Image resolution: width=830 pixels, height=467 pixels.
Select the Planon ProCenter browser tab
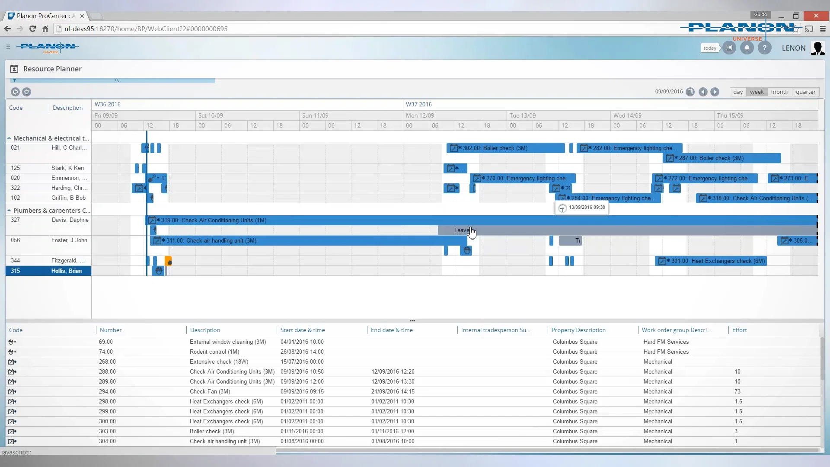pyautogui.click(x=46, y=16)
